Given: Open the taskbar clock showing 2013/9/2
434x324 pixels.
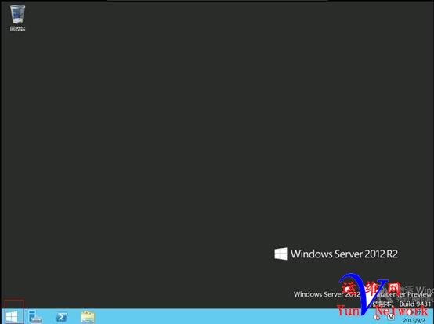Looking at the screenshot, I should (x=414, y=318).
